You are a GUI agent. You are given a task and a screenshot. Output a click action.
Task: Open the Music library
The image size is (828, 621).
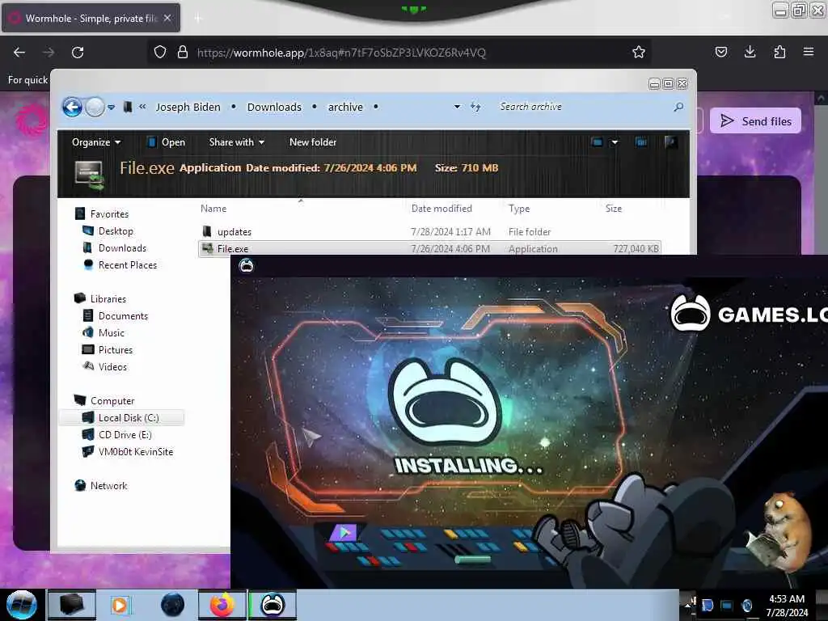pyautogui.click(x=111, y=332)
